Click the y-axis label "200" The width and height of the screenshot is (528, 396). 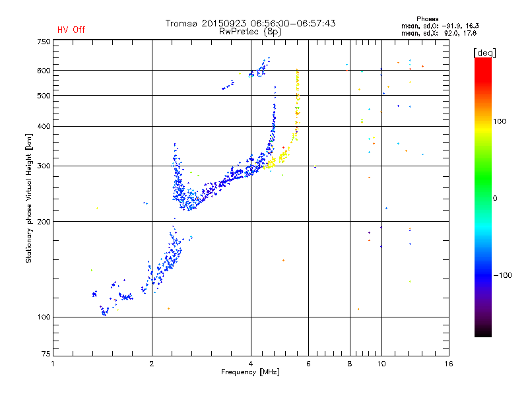(x=44, y=221)
